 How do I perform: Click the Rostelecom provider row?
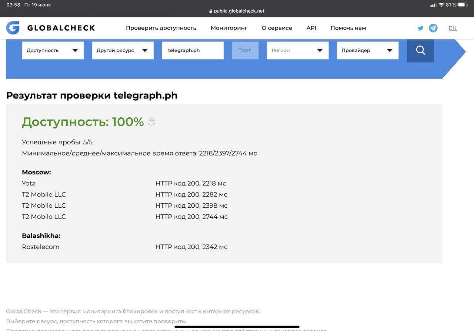41,247
